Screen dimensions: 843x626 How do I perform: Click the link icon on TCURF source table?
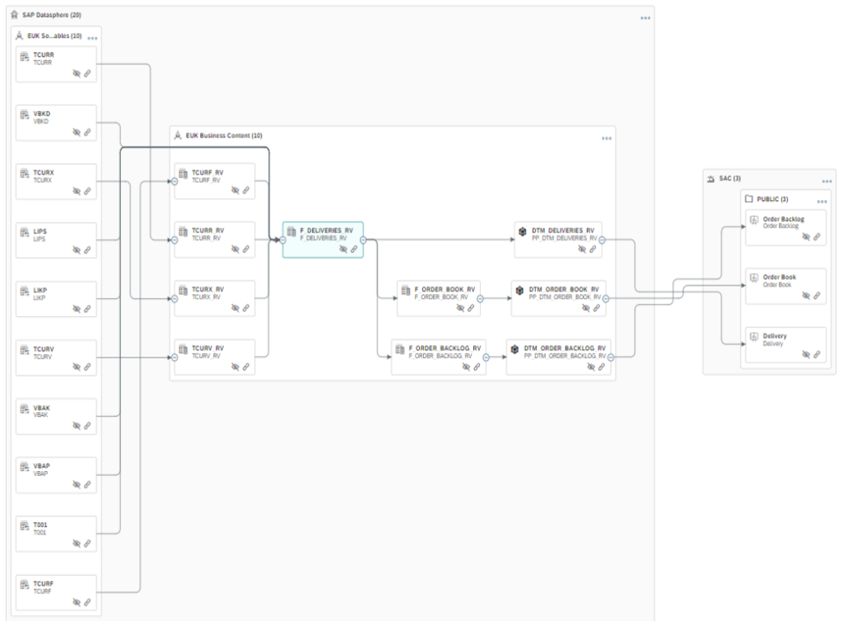pyautogui.click(x=87, y=602)
